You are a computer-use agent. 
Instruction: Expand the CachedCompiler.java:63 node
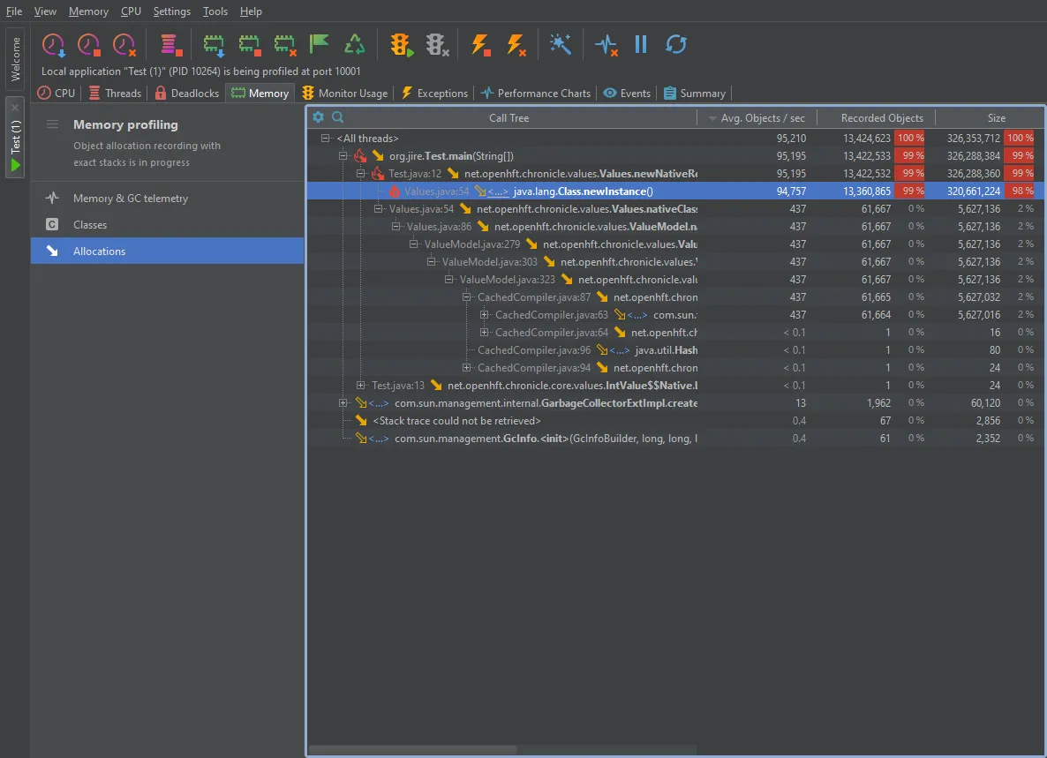tap(484, 315)
